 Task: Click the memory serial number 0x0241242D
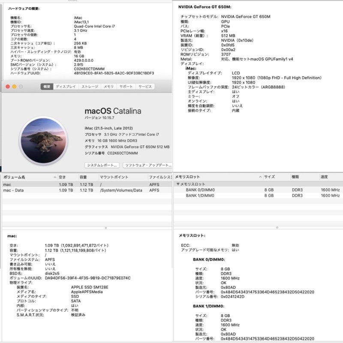pyautogui.click(x=232, y=297)
